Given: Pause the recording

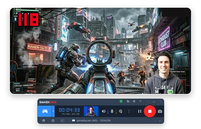Looking at the screenshot, I should (x=140, y=111).
